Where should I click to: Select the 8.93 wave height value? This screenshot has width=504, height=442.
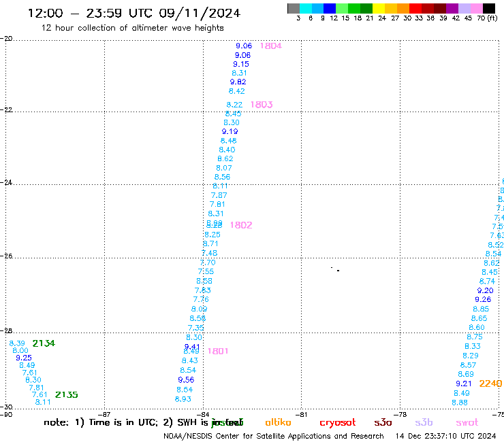point(183,399)
